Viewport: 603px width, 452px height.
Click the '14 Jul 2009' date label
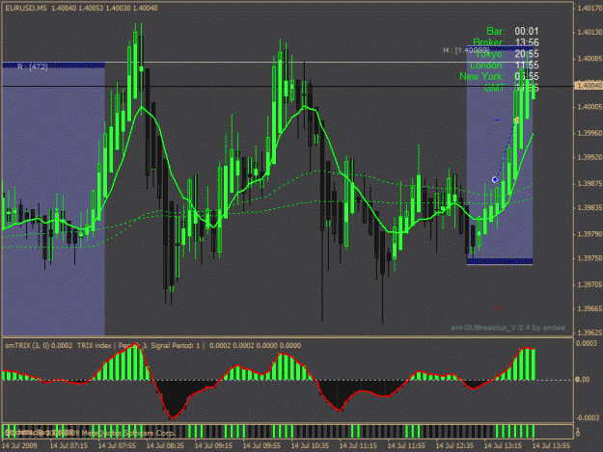pyautogui.click(x=19, y=446)
